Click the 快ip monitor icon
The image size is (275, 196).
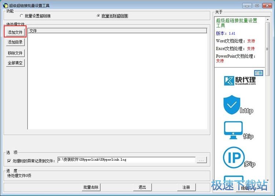(x=233, y=130)
